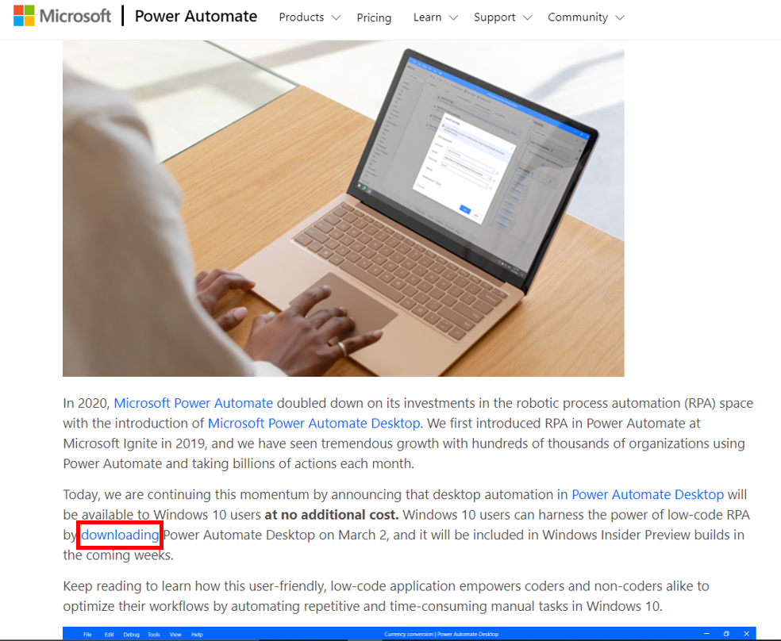Expand the Products dropdown menu
The image size is (781, 641).
coord(310,17)
